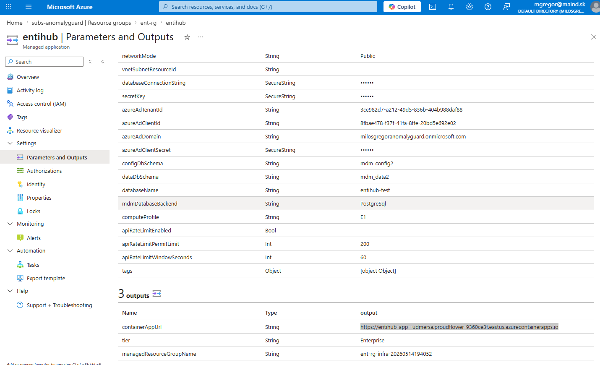600x365 pixels.
Task: Collapse the sidebar with double chevron
Action: (x=103, y=62)
